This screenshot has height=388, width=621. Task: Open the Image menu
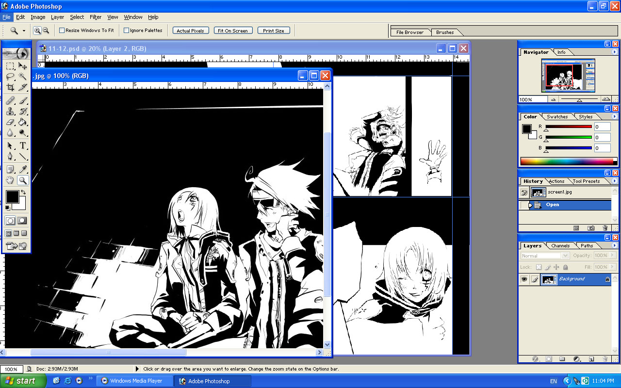38,17
